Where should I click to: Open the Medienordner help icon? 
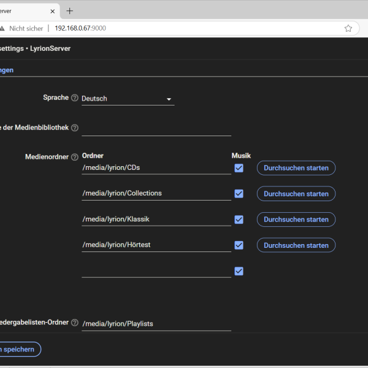coord(75,157)
